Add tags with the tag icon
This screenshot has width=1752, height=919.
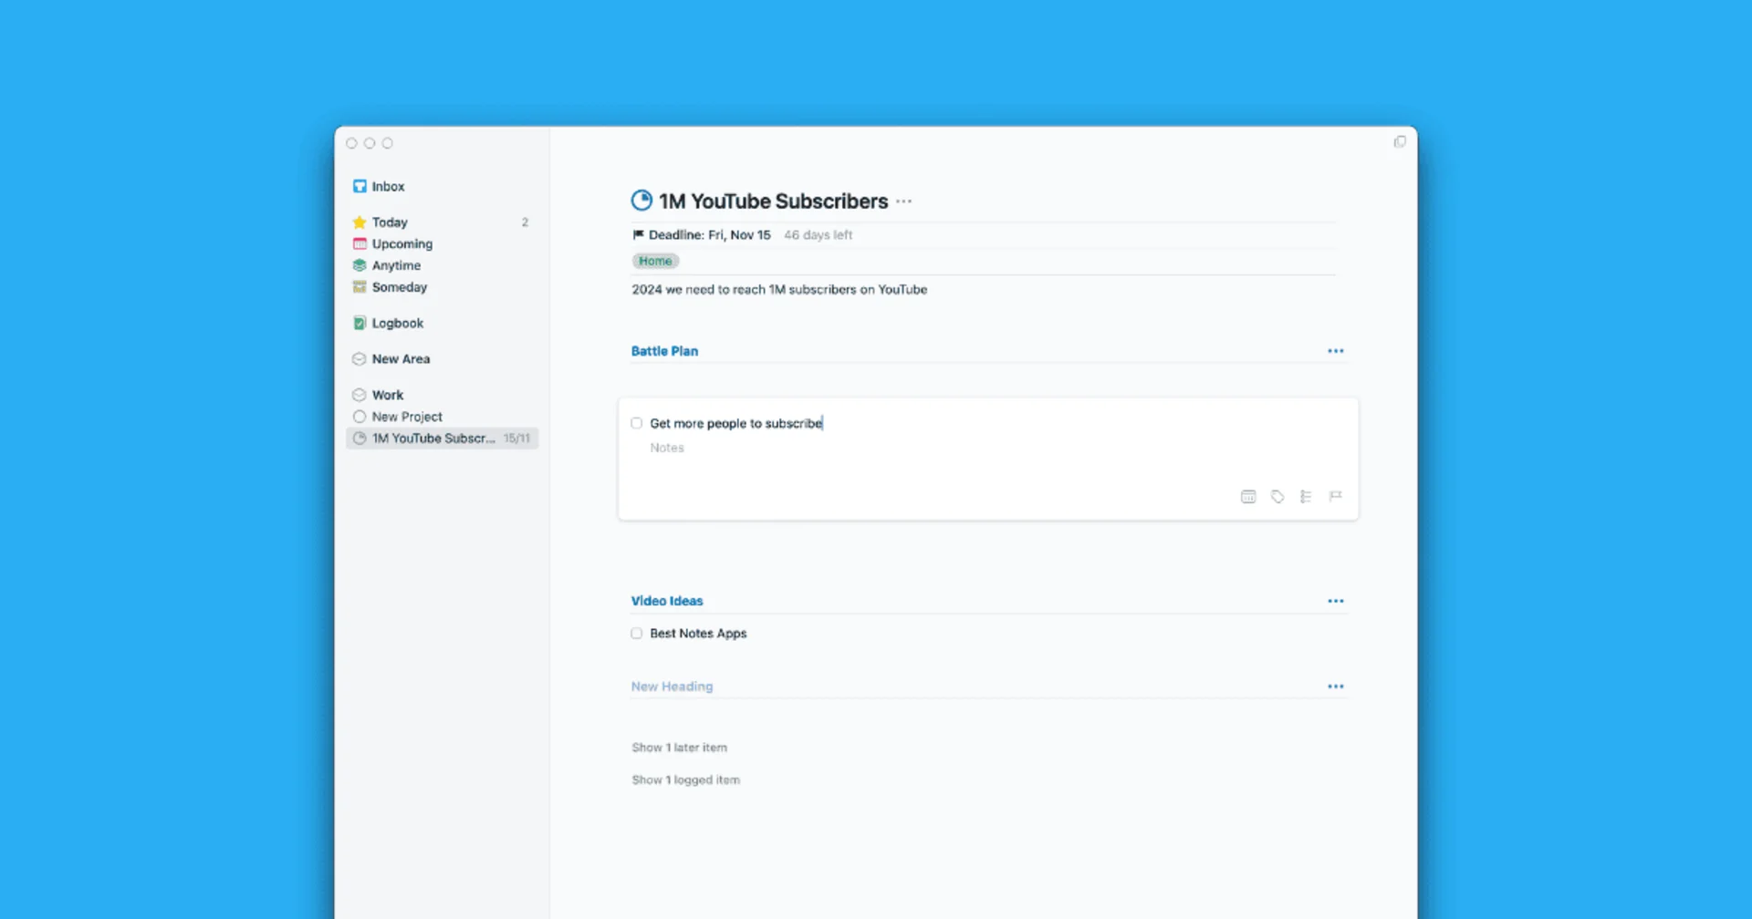1277,496
